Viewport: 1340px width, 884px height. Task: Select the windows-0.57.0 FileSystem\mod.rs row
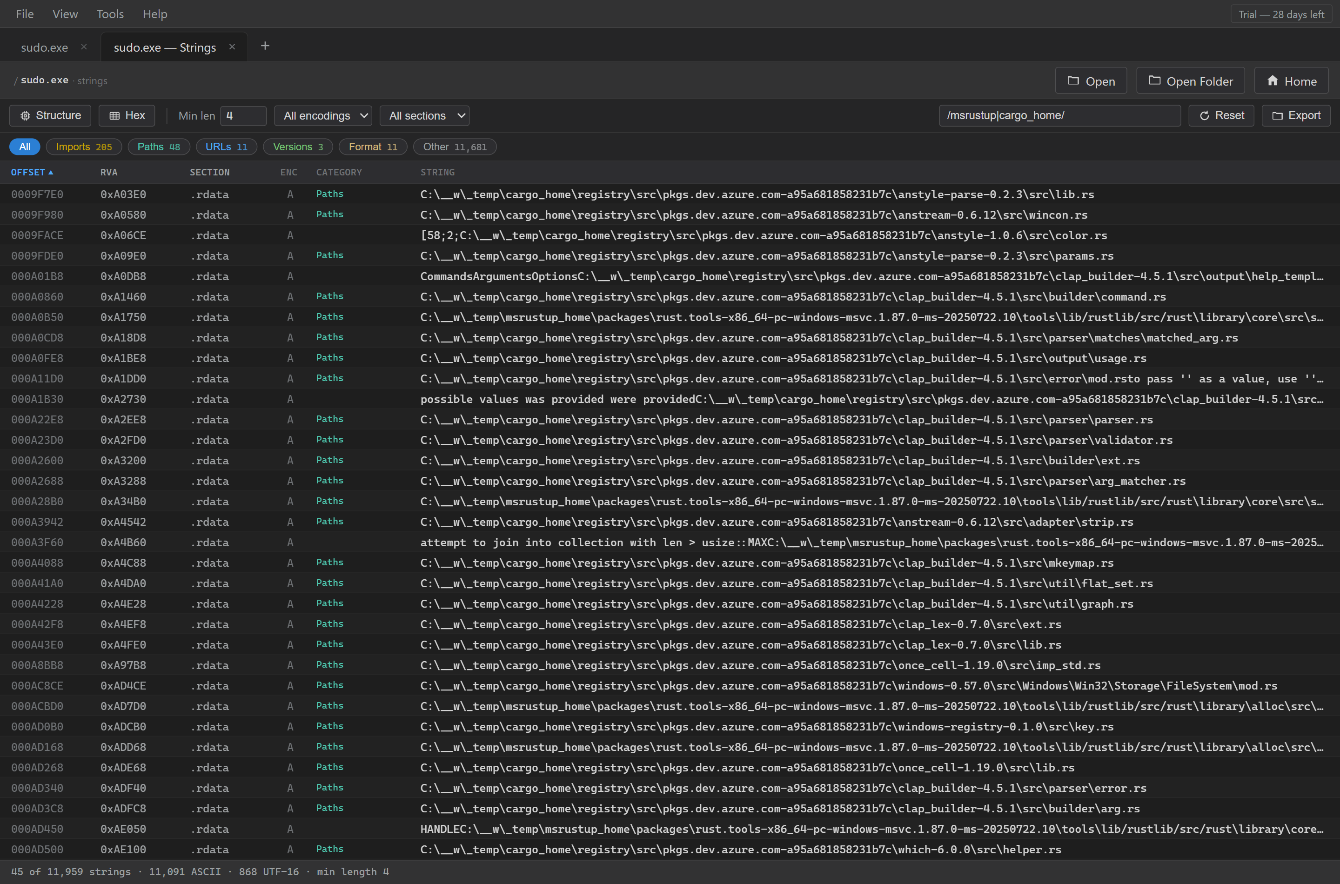(x=670, y=685)
